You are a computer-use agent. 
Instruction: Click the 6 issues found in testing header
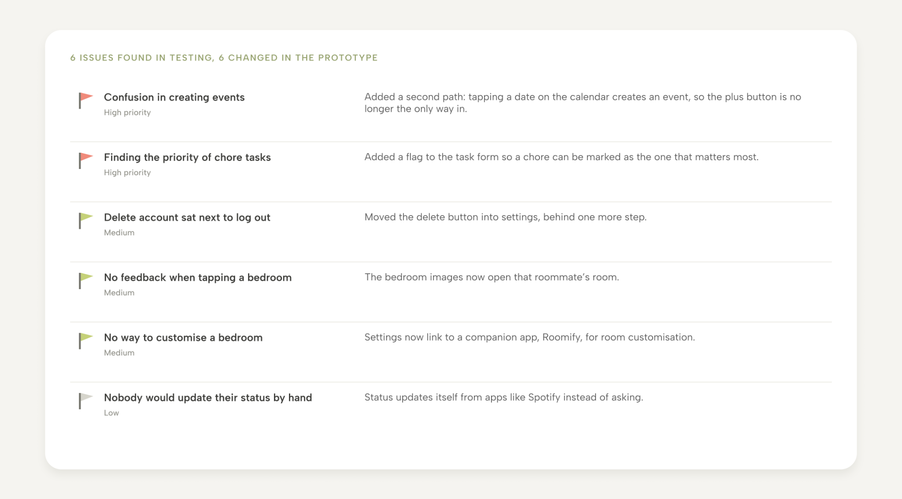pyautogui.click(x=224, y=58)
